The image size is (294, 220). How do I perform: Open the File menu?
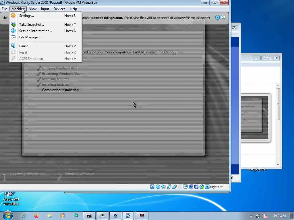point(4,9)
